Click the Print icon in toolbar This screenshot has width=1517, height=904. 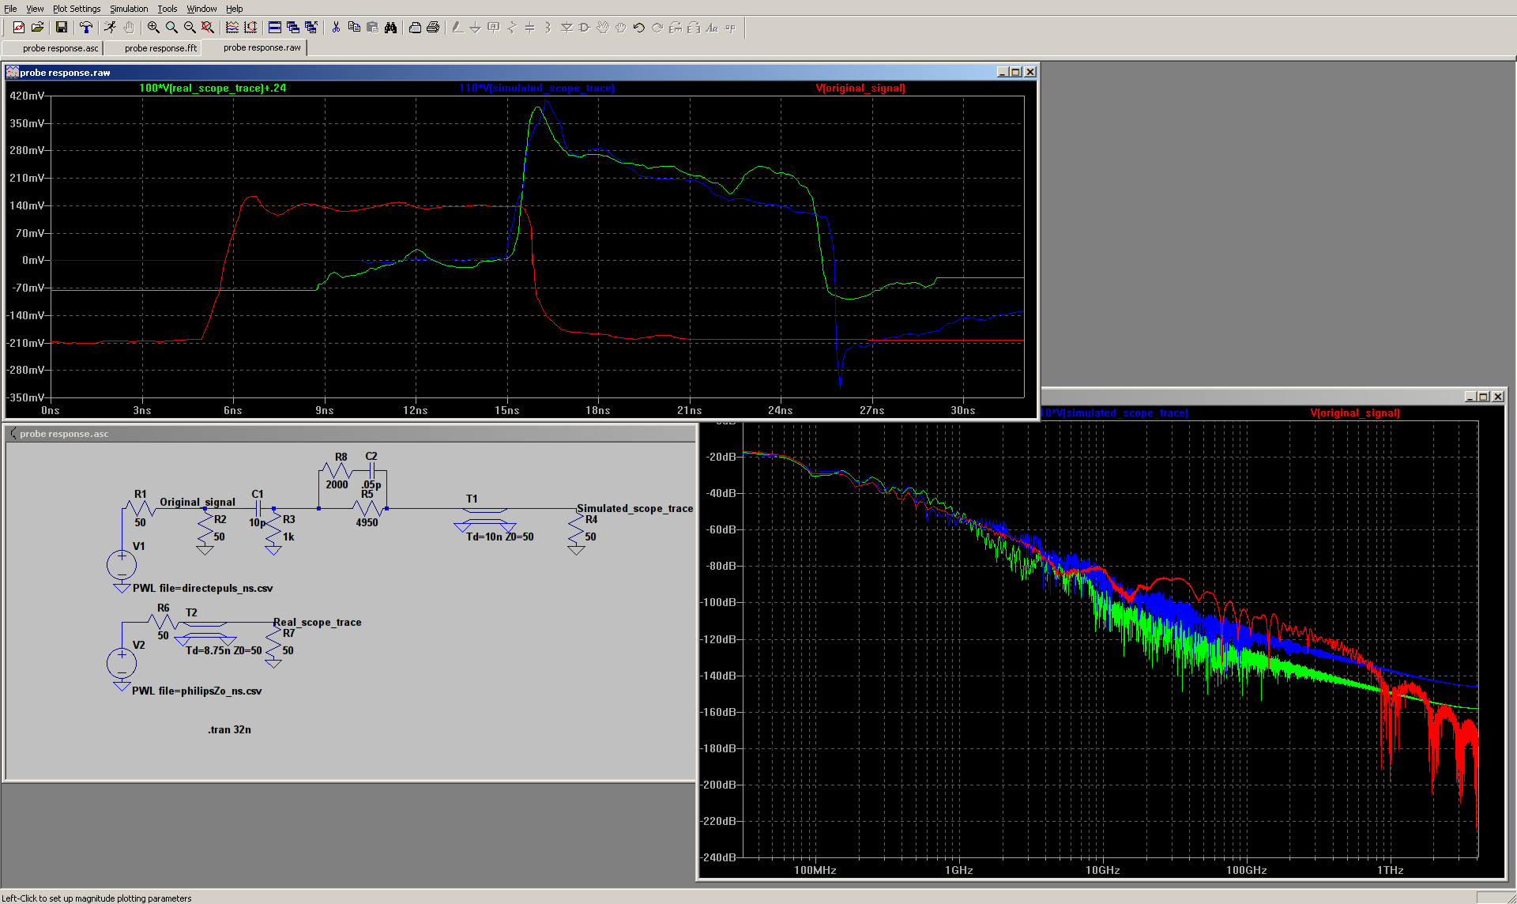pyautogui.click(x=432, y=28)
